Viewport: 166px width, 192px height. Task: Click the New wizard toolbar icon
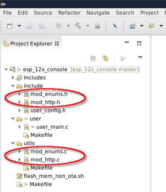click(10, 26)
